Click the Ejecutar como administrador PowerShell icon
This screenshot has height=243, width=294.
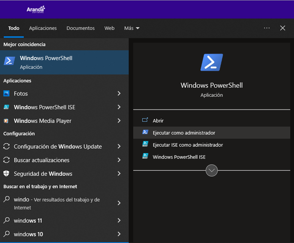pos(145,132)
